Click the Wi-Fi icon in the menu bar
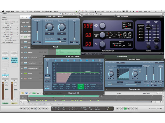The image size is (165, 123). [x=127, y=11]
